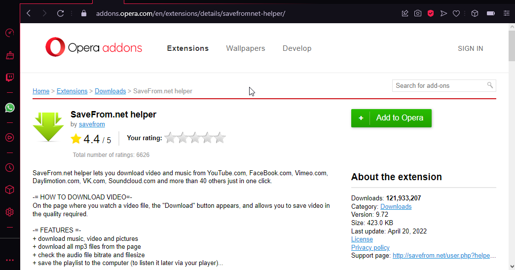Click the Add to Opera button
The width and height of the screenshot is (515, 270).
[x=391, y=118]
